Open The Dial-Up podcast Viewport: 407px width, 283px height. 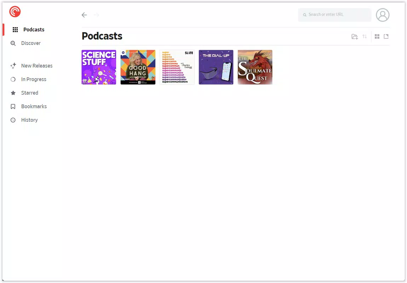(216, 67)
